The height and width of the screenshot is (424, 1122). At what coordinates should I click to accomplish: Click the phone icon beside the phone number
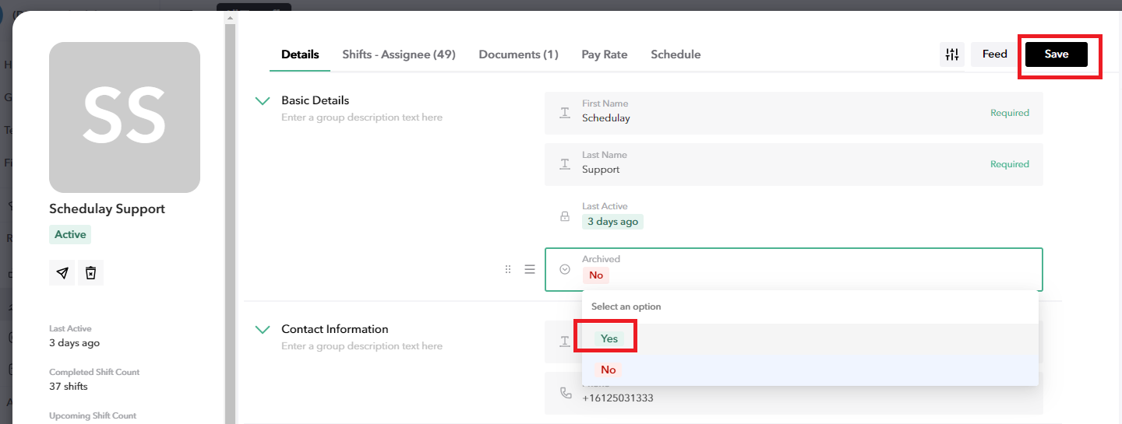tap(566, 393)
